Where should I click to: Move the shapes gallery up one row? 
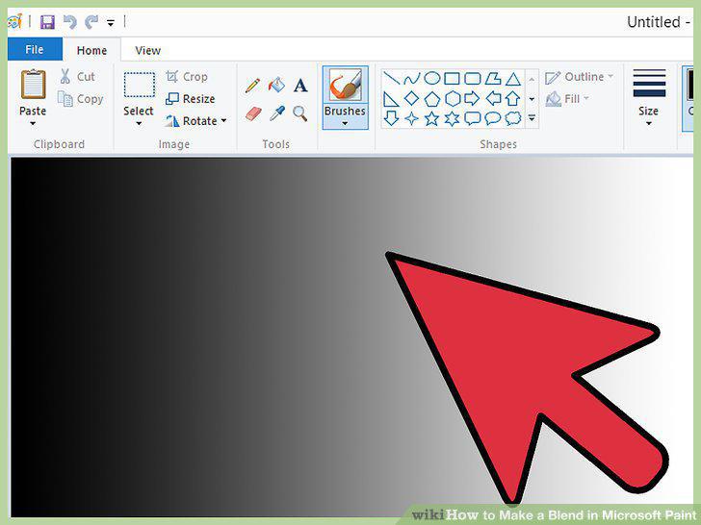532,79
